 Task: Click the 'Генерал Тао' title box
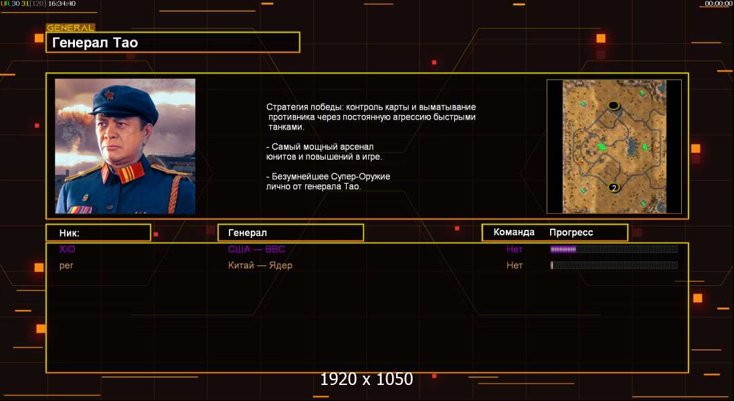173,43
